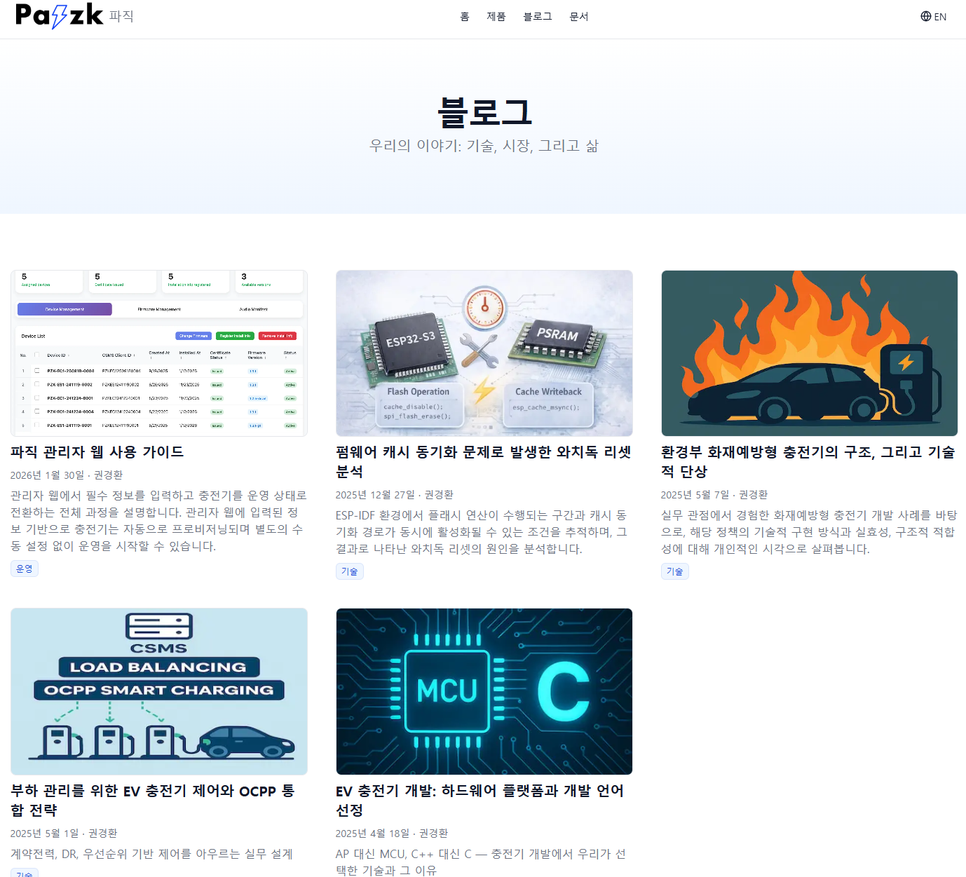
Task: Click the 파직 brand text beside the logo
Action: click(x=121, y=16)
